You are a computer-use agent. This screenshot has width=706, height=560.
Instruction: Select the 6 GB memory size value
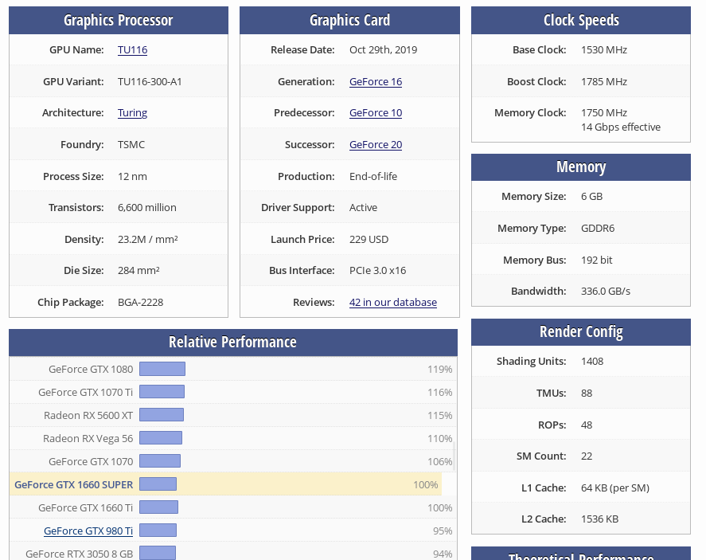point(591,197)
